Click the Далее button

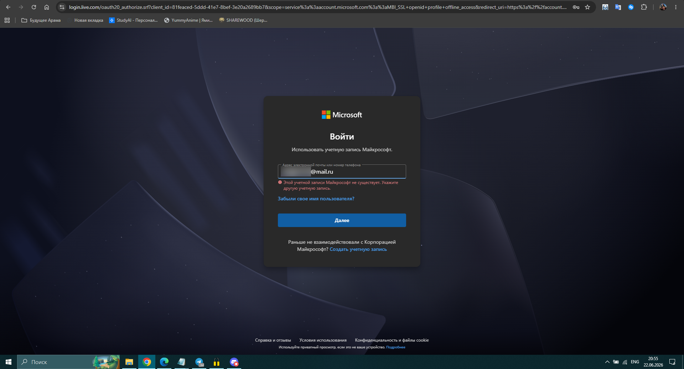[x=342, y=220]
